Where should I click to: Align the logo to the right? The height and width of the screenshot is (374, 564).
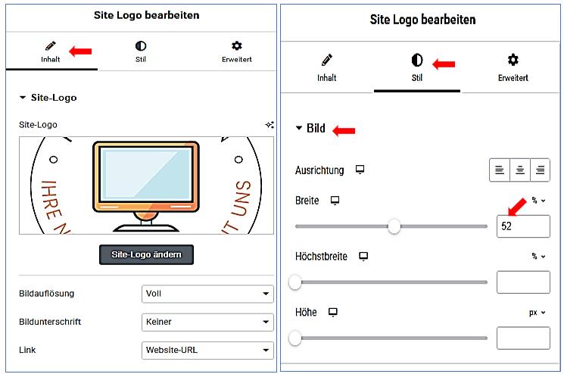(540, 170)
